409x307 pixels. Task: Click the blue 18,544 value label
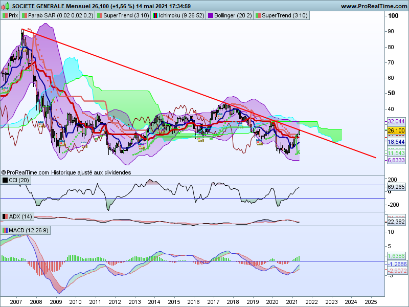point(396,142)
